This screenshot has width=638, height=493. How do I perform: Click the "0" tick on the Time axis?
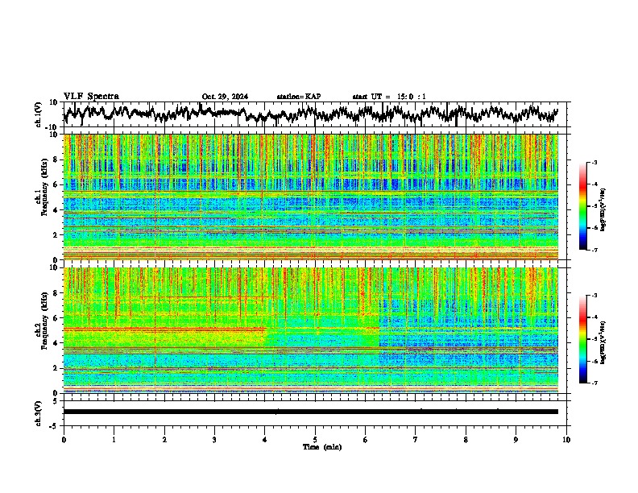pyautogui.click(x=64, y=440)
